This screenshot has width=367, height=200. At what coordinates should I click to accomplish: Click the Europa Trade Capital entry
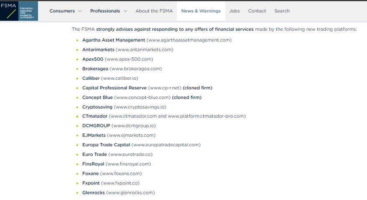[142, 145]
